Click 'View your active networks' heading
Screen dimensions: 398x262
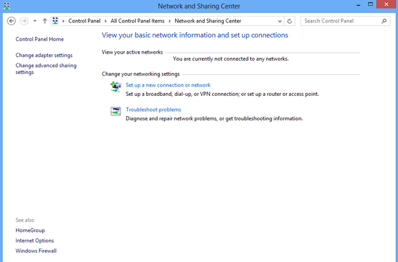click(x=132, y=52)
